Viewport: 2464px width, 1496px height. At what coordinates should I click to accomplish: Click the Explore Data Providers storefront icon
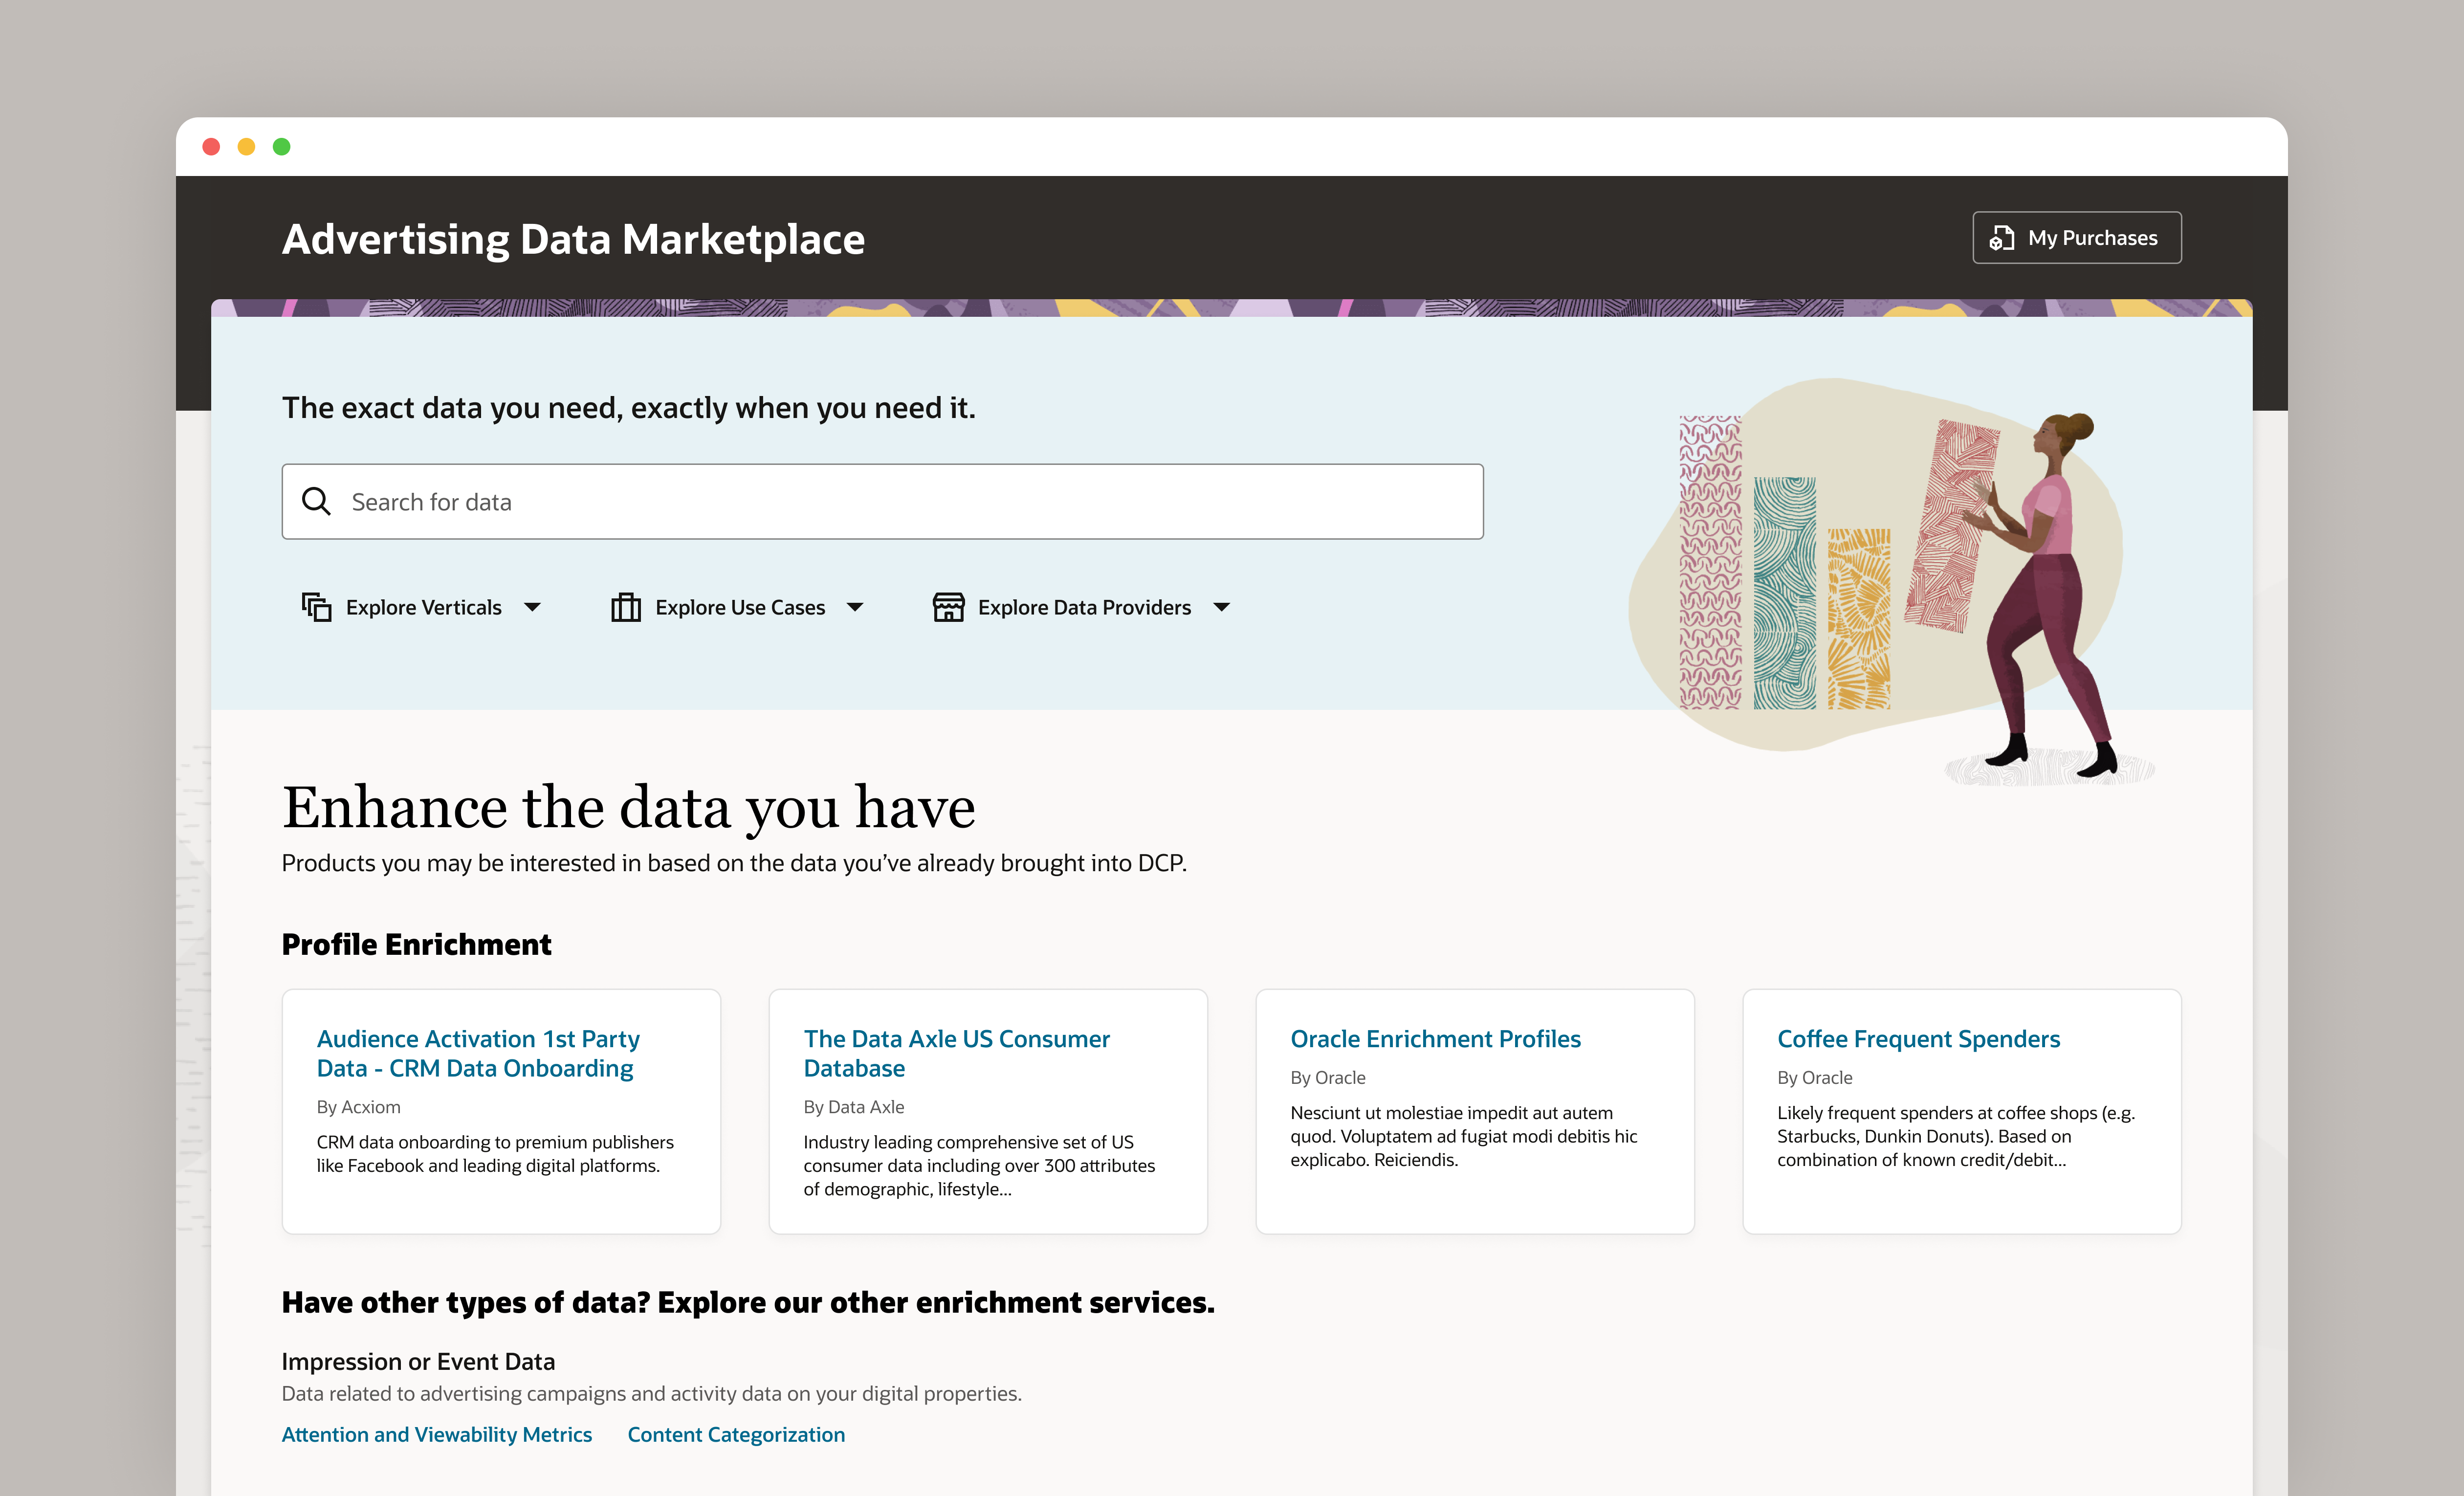[x=948, y=607]
